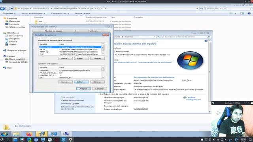Expand System window address bar dropdown

point(155,37)
